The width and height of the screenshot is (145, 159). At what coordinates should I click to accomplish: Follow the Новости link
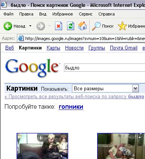pos(74,48)
